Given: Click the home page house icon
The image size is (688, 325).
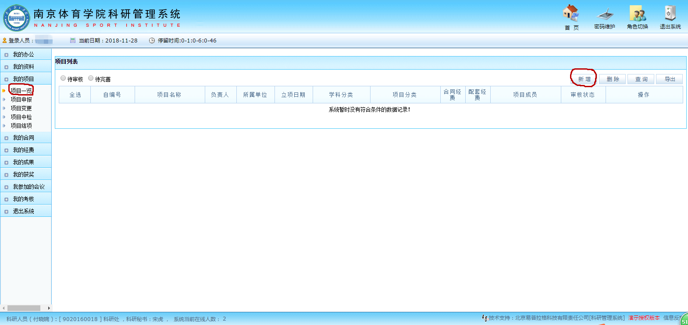Looking at the screenshot, I should click(x=570, y=13).
